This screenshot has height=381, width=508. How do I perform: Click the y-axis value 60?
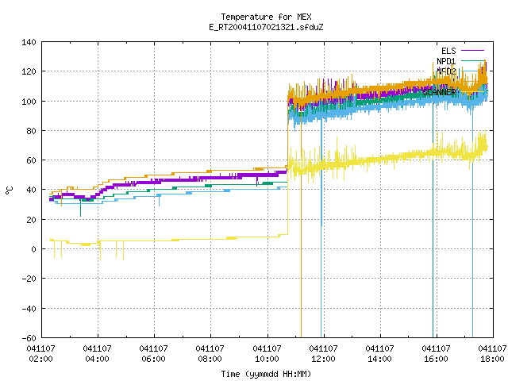tap(31, 160)
